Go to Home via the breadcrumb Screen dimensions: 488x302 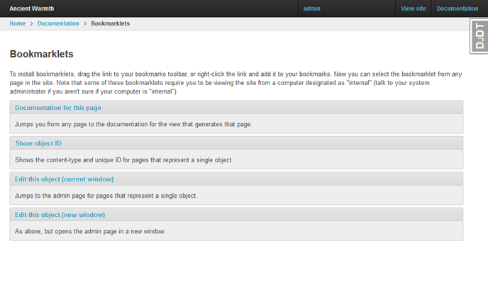click(18, 23)
